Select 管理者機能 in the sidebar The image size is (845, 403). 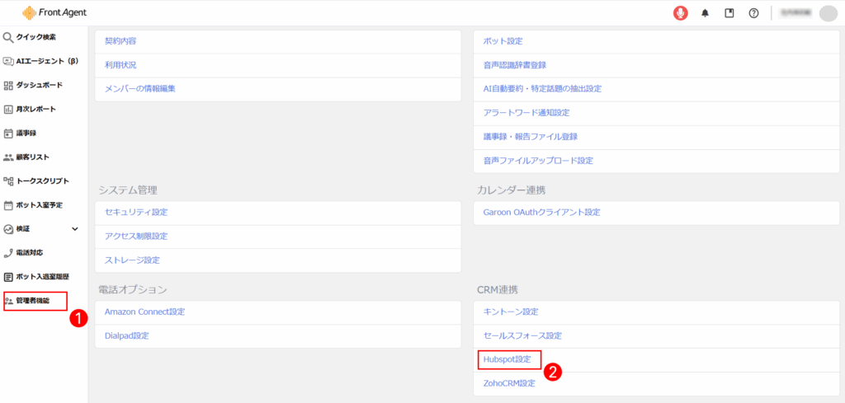pos(33,301)
